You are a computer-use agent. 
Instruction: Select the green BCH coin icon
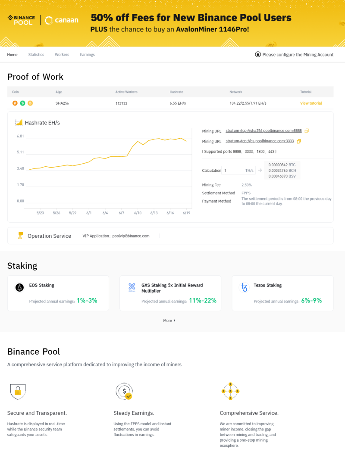click(x=22, y=103)
